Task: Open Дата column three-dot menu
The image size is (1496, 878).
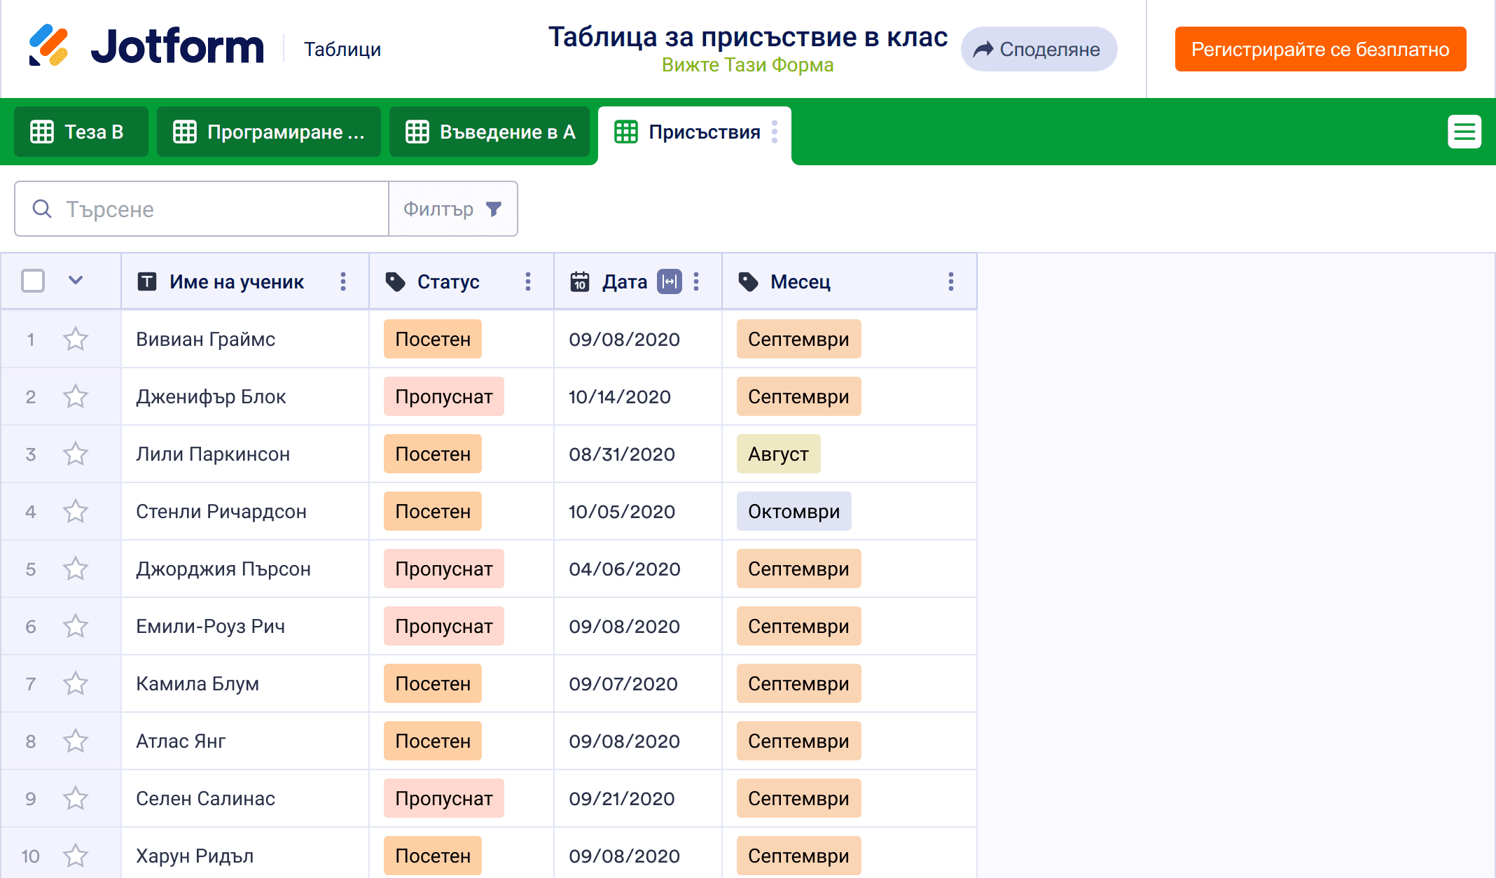Action: 696,281
